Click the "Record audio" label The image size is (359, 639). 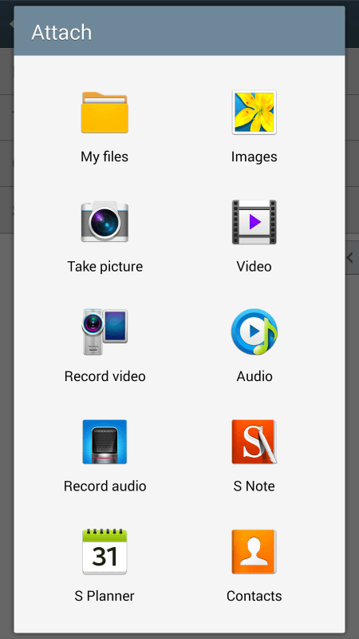tap(105, 486)
